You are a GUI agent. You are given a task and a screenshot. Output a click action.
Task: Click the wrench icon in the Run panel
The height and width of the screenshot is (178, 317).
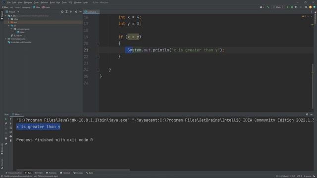click(x=6, y=124)
